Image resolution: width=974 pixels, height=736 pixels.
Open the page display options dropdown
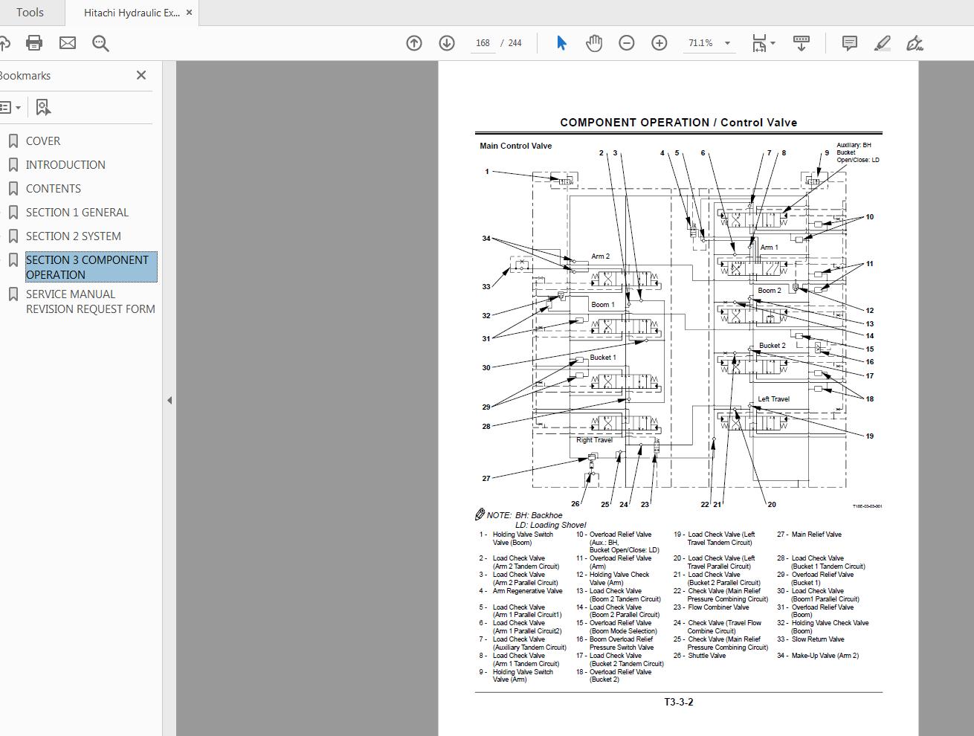coord(802,42)
